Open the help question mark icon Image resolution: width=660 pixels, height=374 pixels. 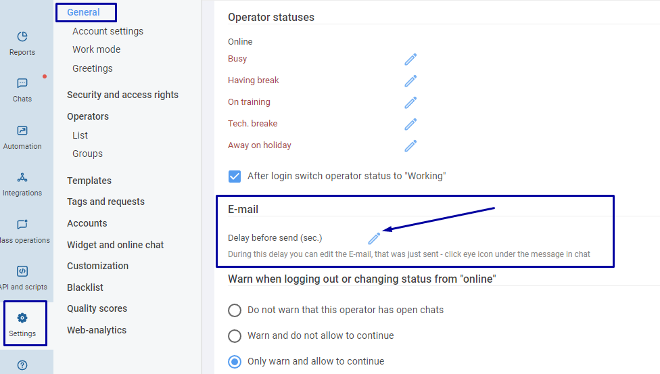[x=22, y=365]
